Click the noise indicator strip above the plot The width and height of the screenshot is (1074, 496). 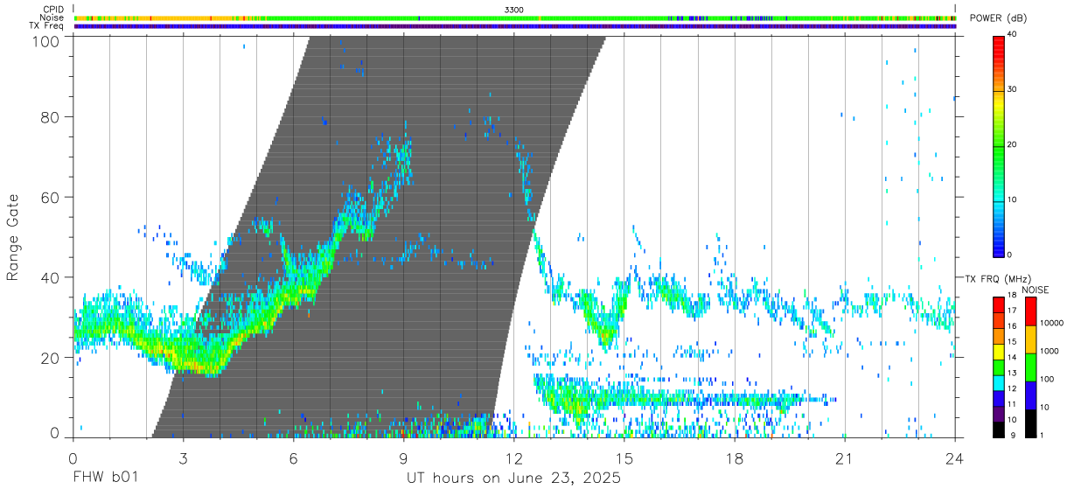pos(514,17)
